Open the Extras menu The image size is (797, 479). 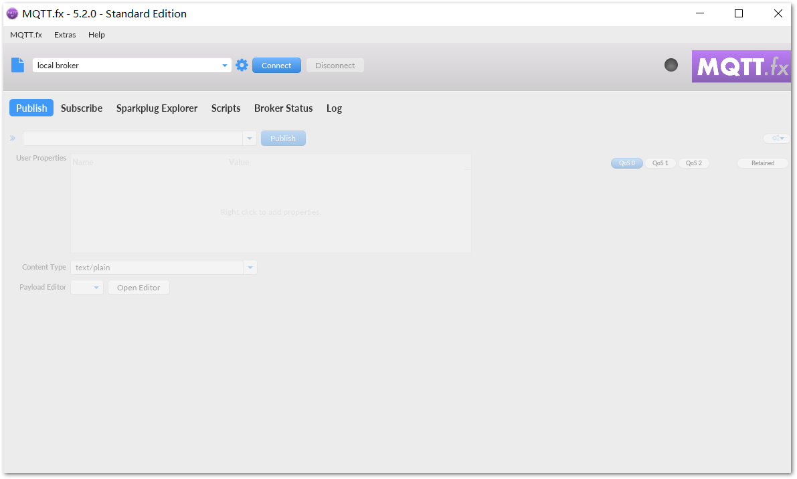click(65, 35)
